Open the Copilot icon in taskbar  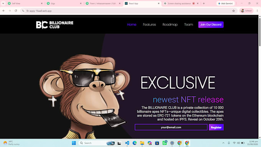point(149,143)
